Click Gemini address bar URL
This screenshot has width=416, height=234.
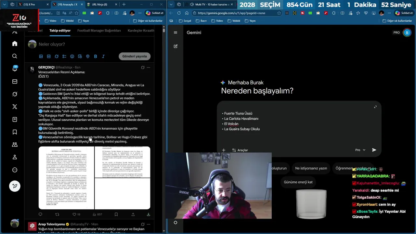click(231, 13)
